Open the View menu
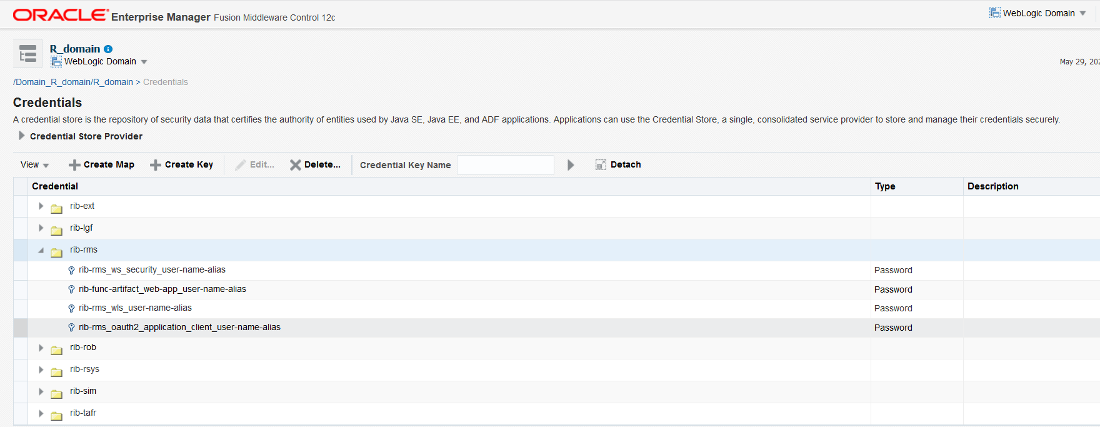Screen dimensions: 1100x427 35,164
